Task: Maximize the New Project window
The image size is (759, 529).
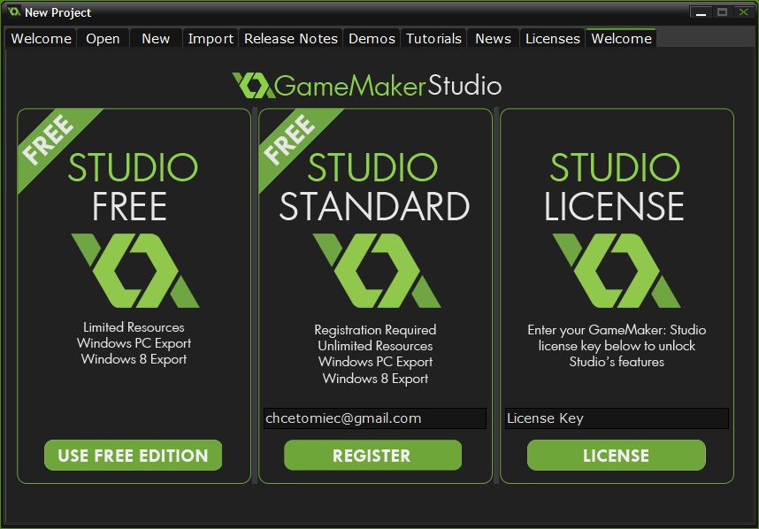Action: pos(722,12)
